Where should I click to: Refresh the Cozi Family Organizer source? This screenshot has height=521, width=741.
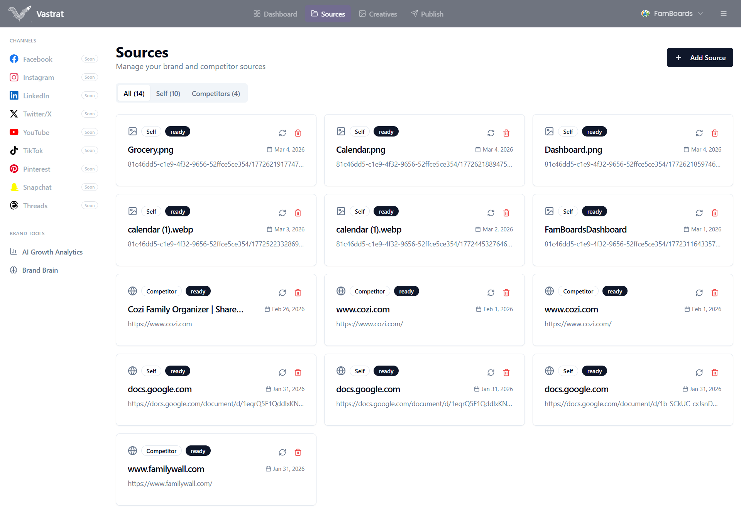pyautogui.click(x=283, y=293)
